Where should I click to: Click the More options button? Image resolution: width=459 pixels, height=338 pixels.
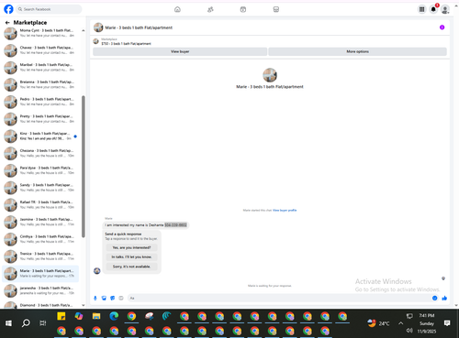pyautogui.click(x=357, y=51)
